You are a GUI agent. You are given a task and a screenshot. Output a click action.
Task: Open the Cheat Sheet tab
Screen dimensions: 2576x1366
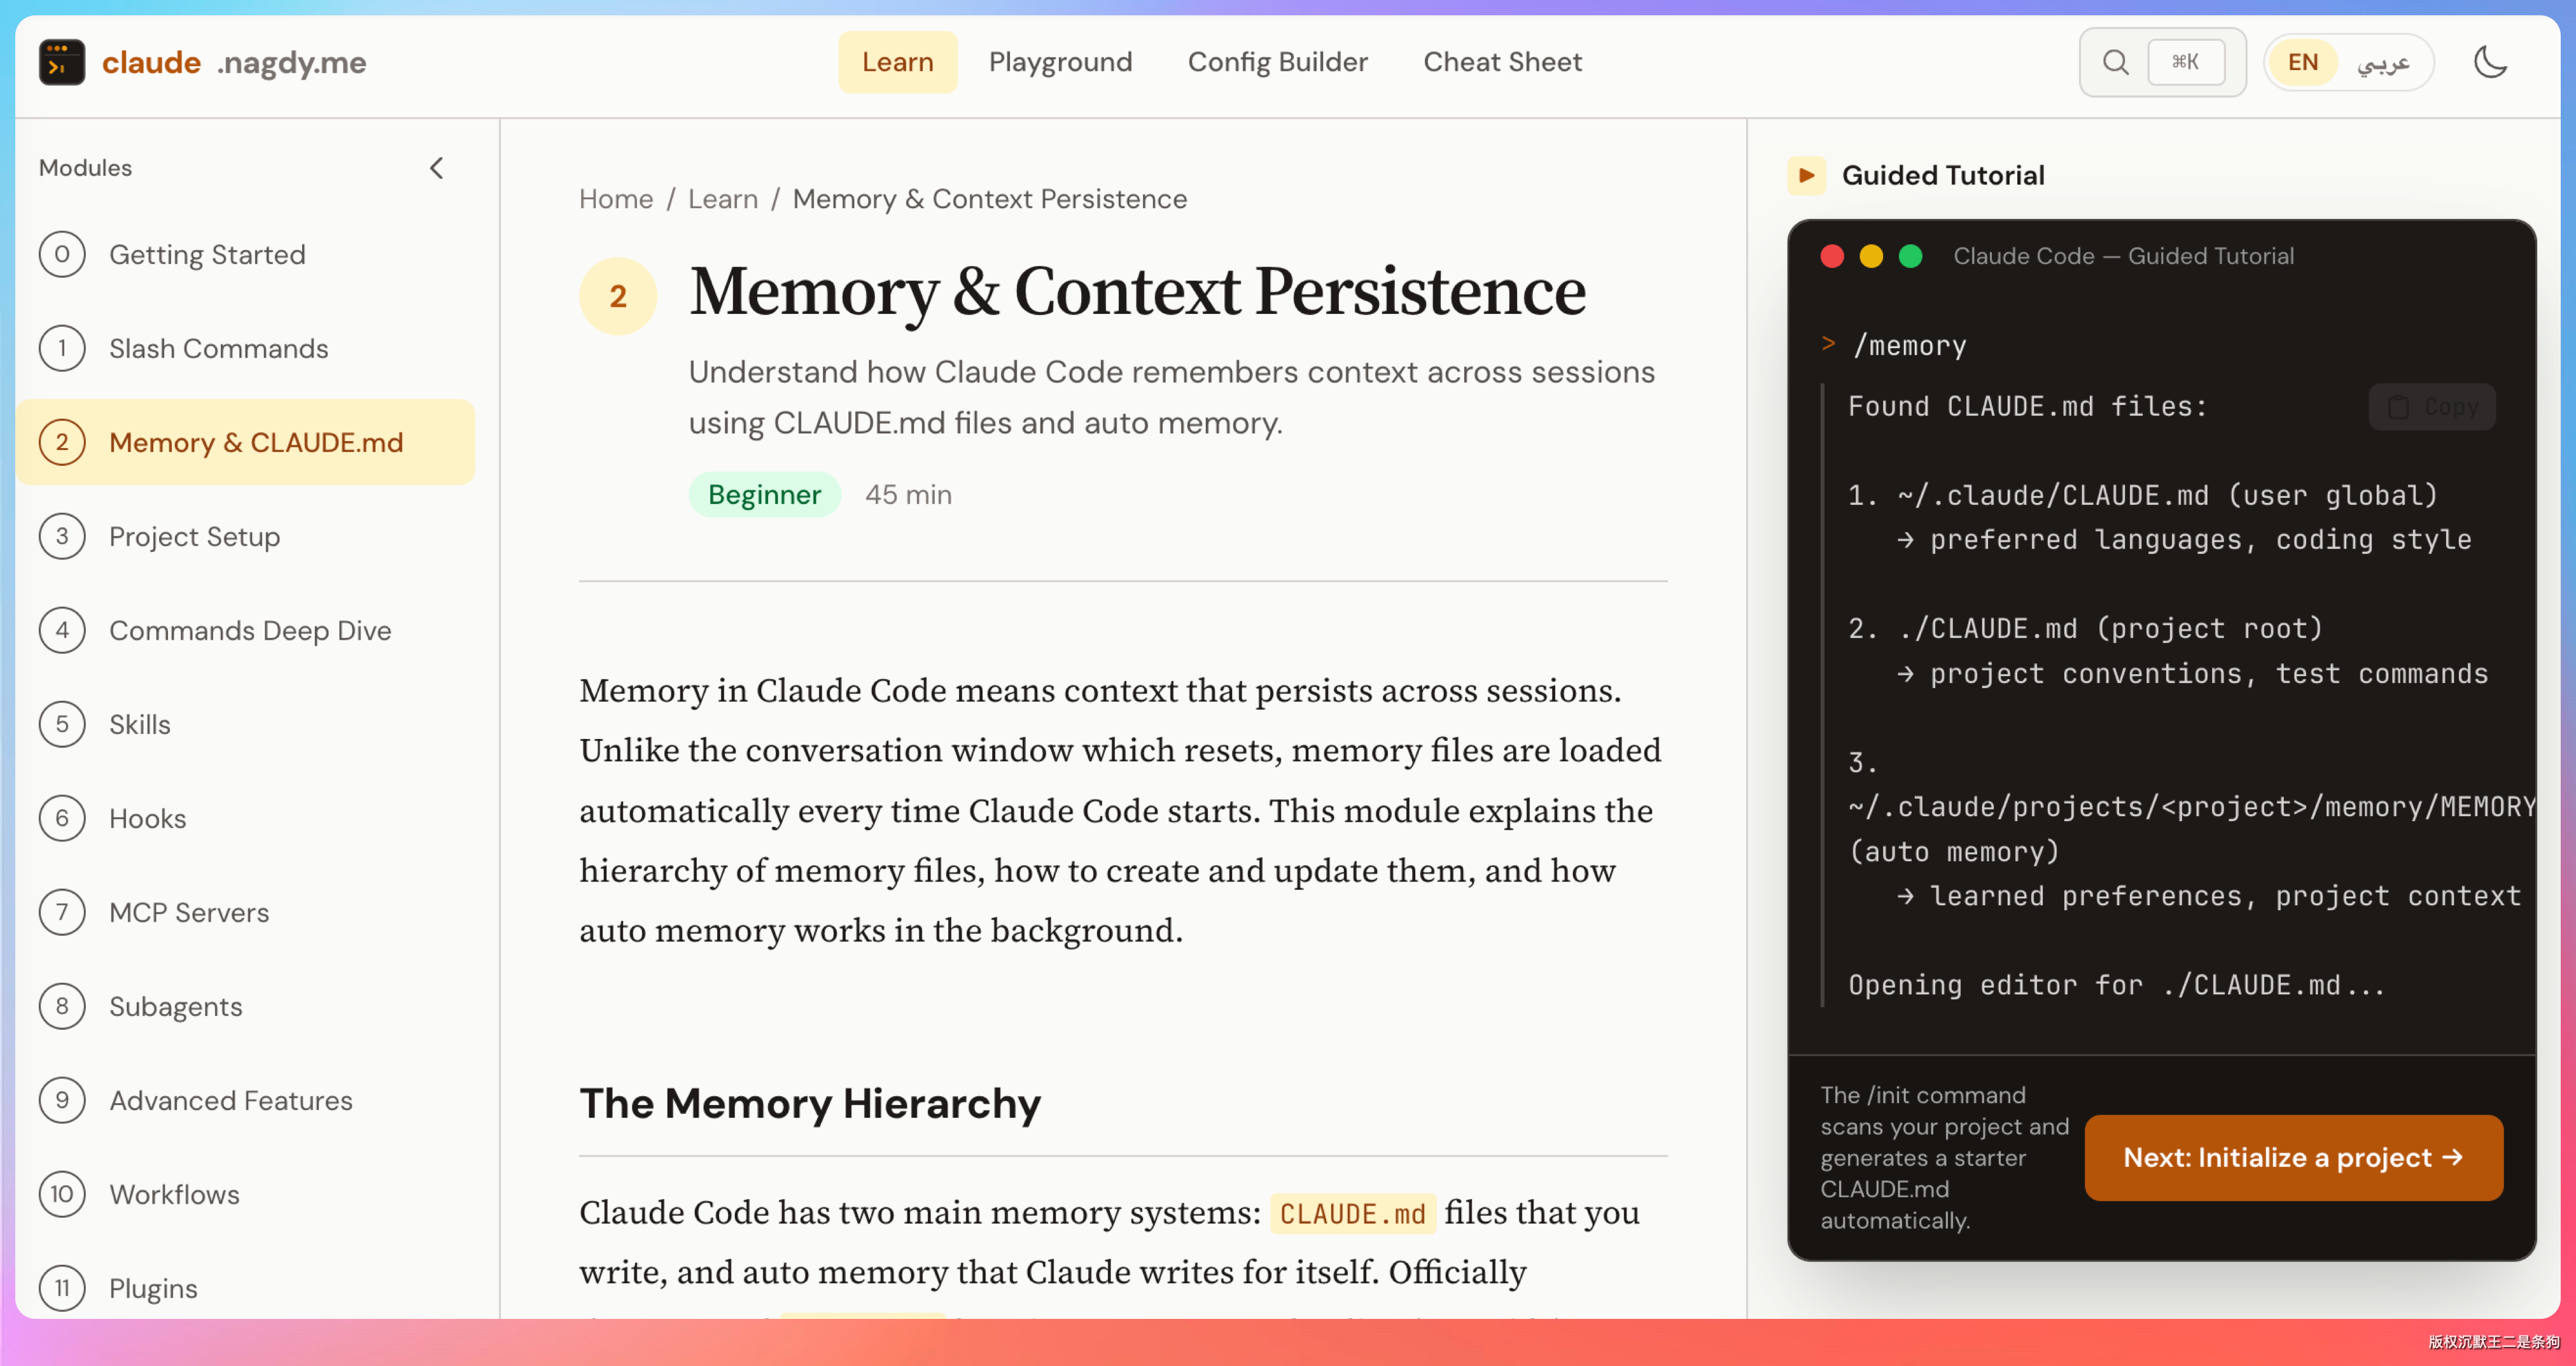click(1502, 62)
